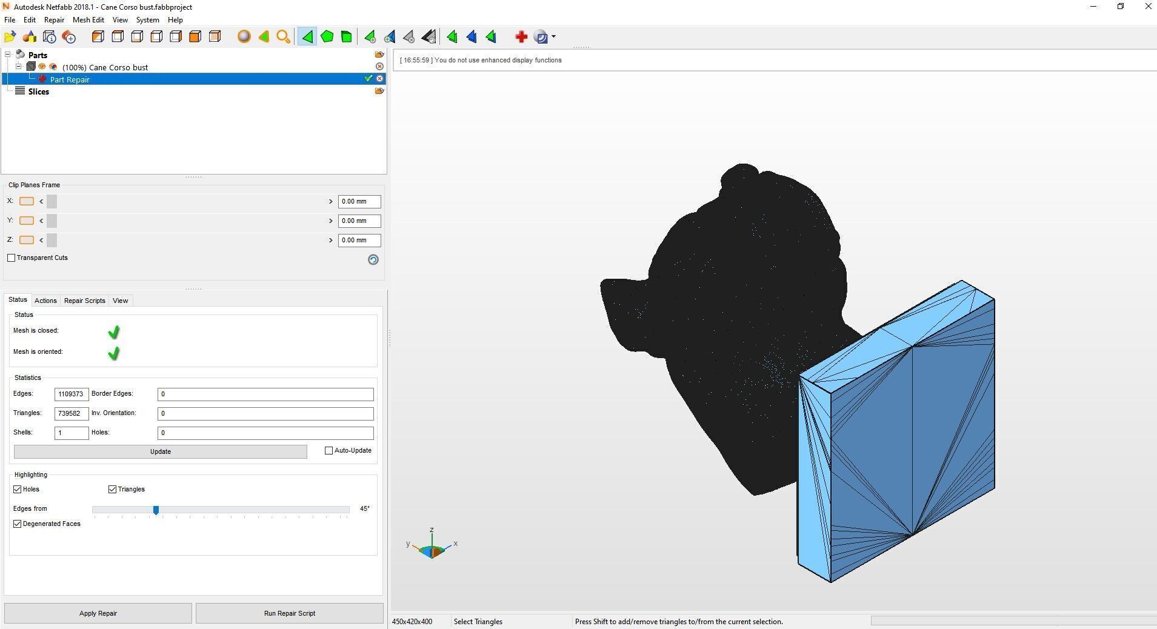Toggle the Y clip plane button

pos(27,221)
